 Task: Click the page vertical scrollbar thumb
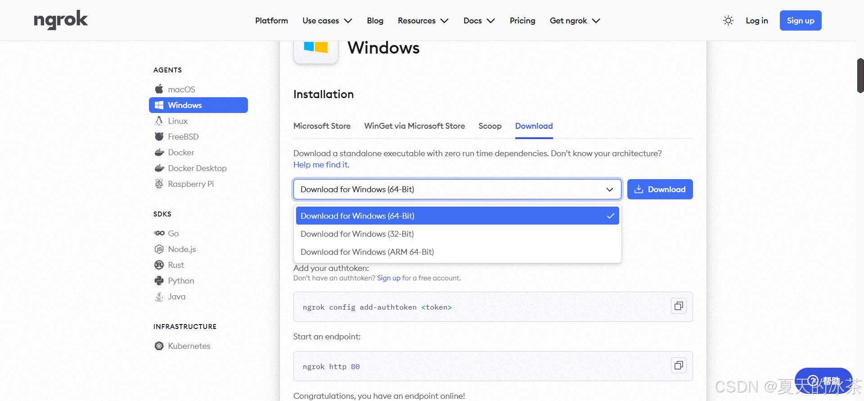[860, 75]
